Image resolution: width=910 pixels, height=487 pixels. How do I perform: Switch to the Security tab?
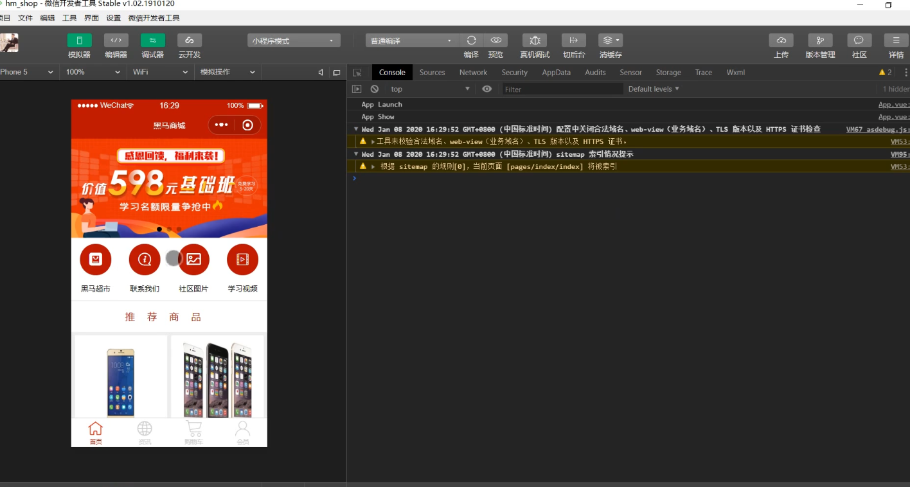[x=515, y=73]
